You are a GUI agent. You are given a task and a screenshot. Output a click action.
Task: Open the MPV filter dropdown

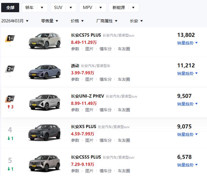93,8
